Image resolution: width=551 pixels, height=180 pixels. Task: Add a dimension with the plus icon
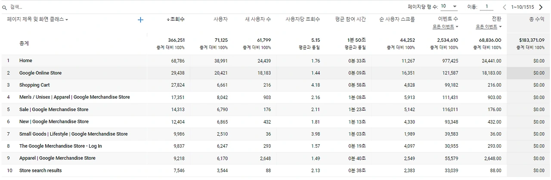click(140, 20)
